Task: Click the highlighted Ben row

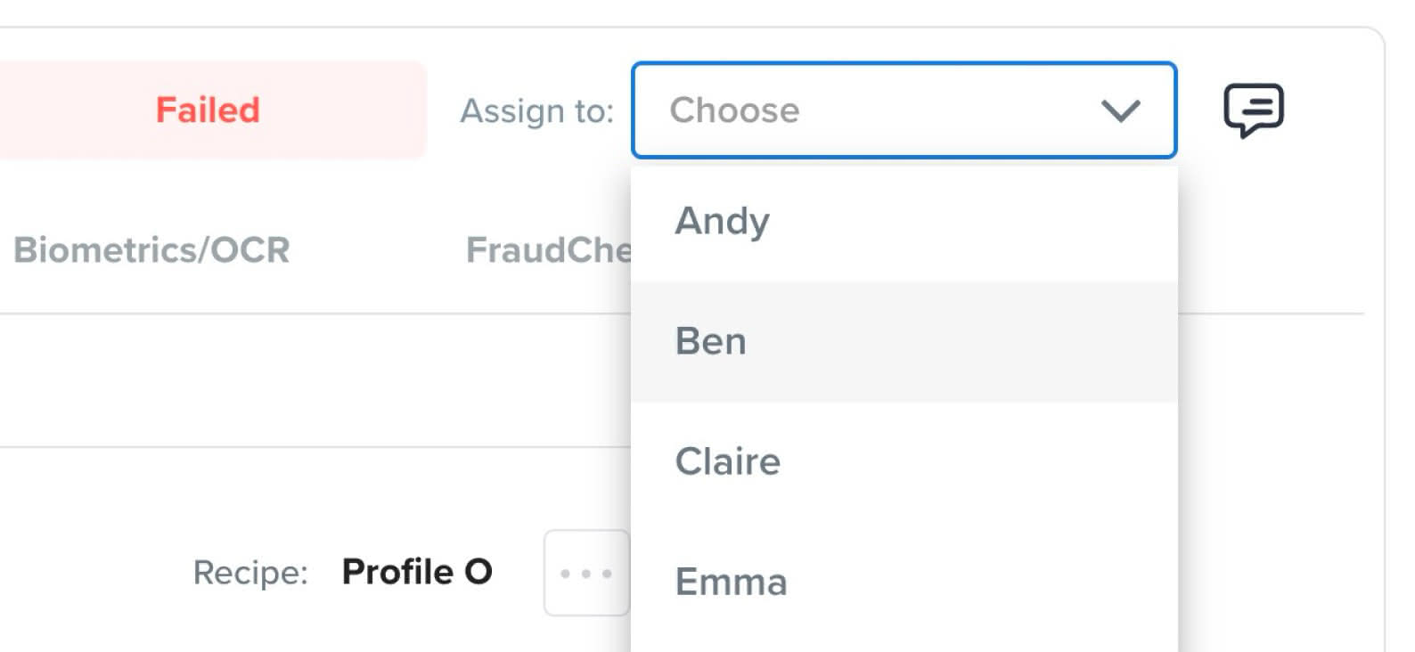Action: [904, 342]
